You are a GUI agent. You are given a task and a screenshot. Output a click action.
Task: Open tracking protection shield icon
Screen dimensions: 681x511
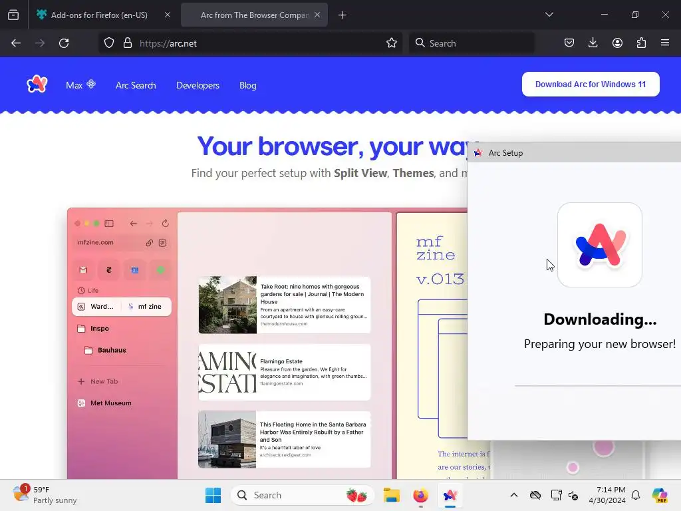[x=109, y=43]
